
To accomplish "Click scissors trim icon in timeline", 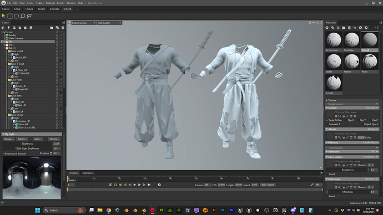I will point(110,185).
